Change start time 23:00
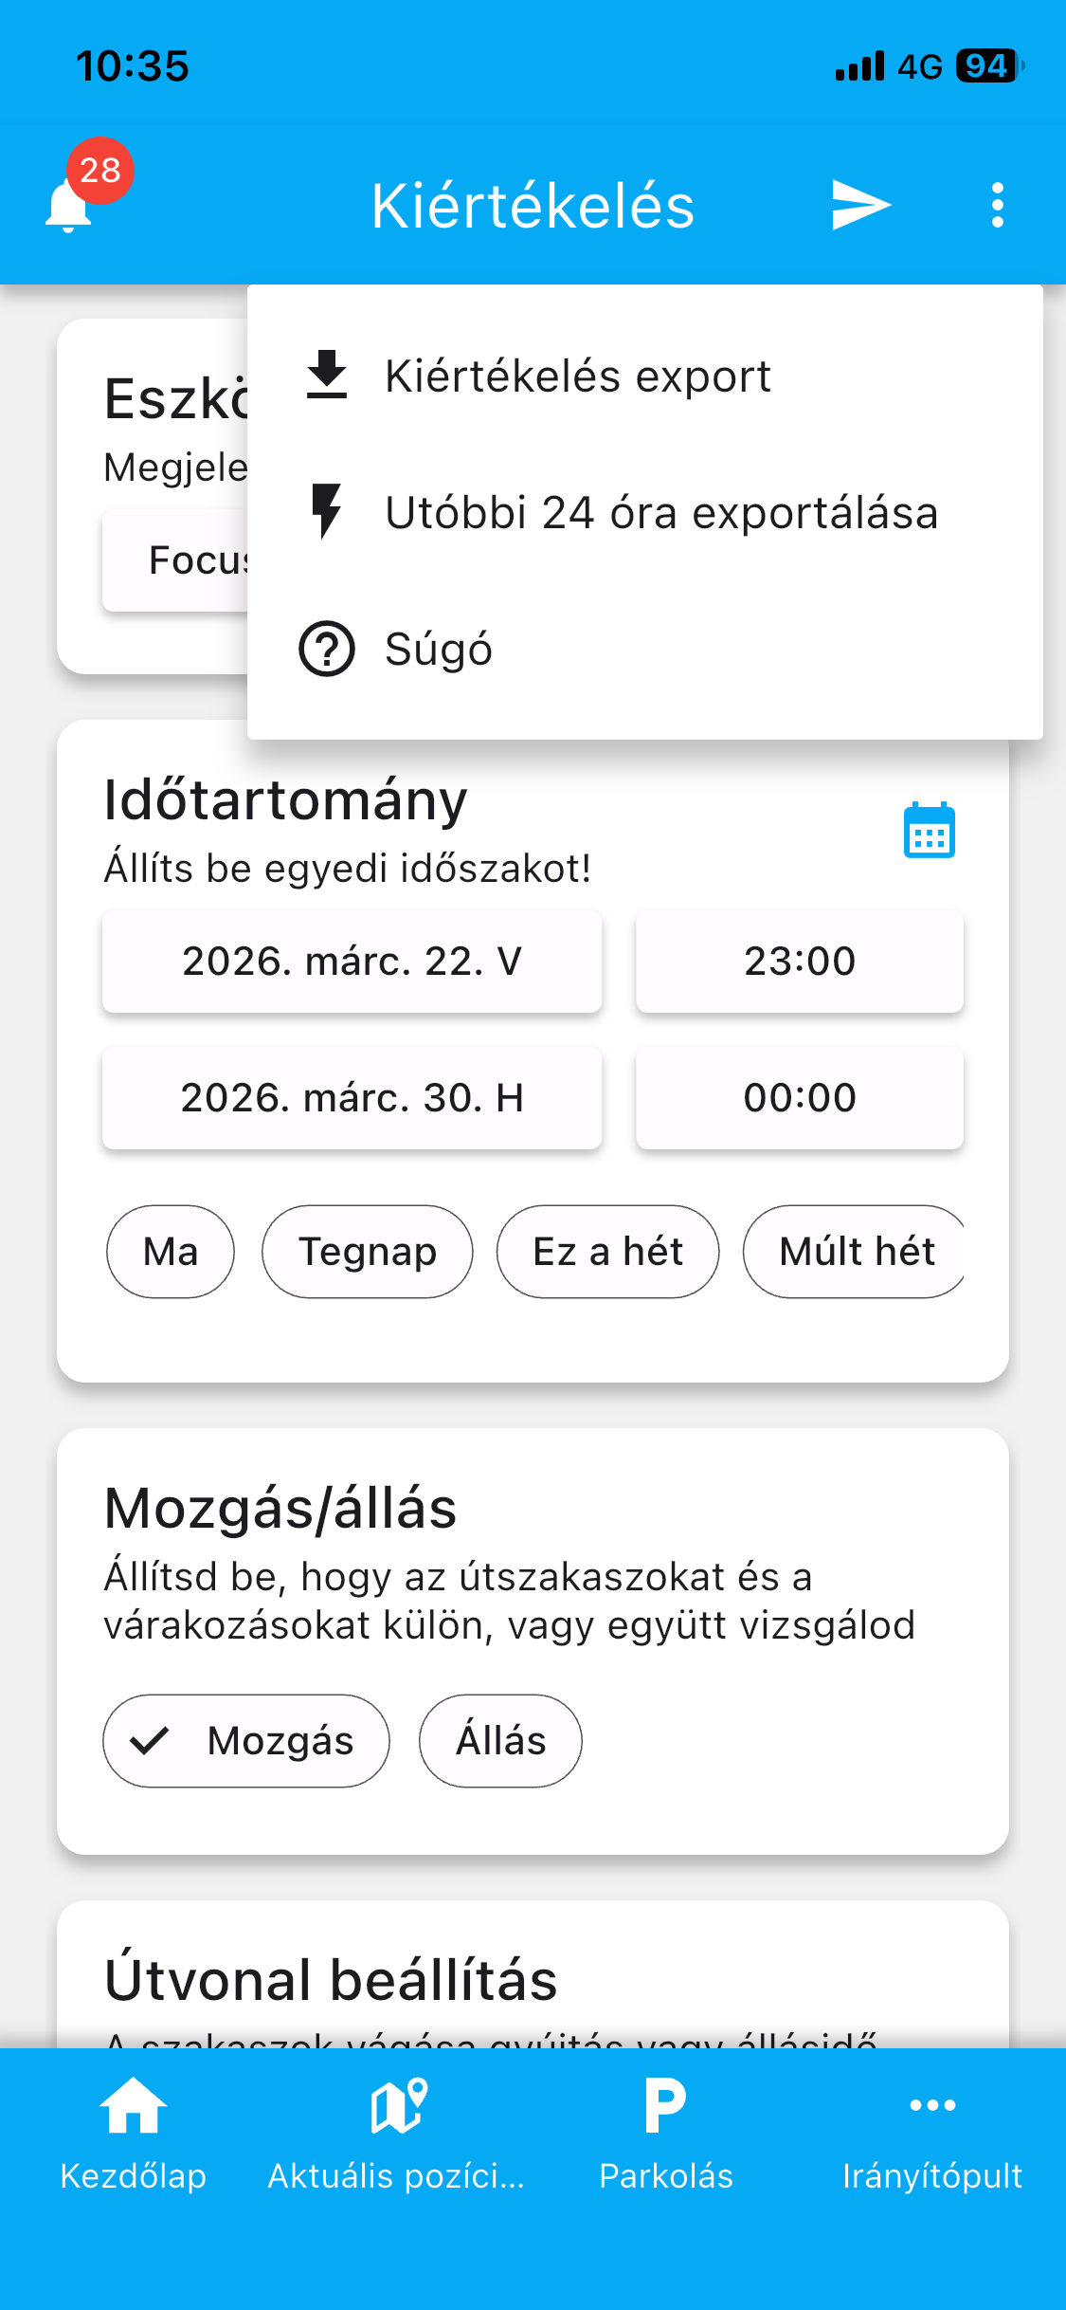This screenshot has height=2310, width=1066. (800, 962)
